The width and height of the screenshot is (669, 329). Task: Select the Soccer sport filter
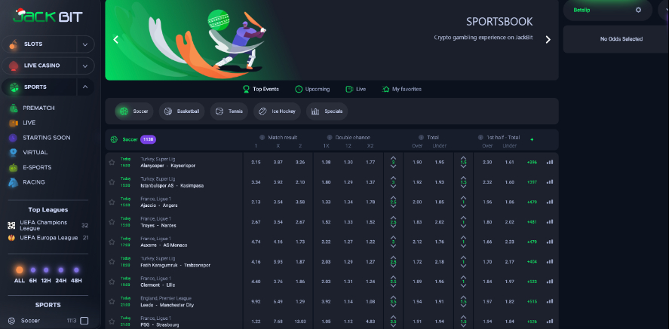pyautogui.click(x=134, y=111)
